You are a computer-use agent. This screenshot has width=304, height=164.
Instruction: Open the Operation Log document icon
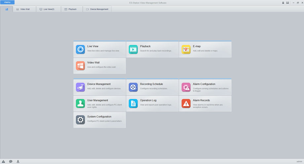pos(133,103)
